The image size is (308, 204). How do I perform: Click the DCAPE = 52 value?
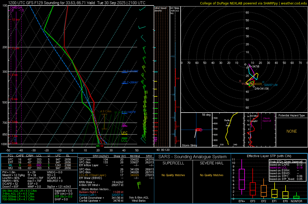10,184
